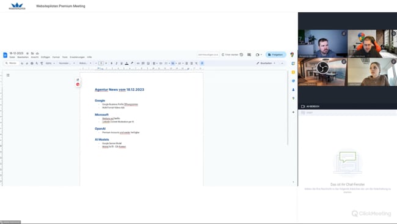397x224 pixels.
Task: Star the 18-12-2023 document
Action: tap(27, 53)
